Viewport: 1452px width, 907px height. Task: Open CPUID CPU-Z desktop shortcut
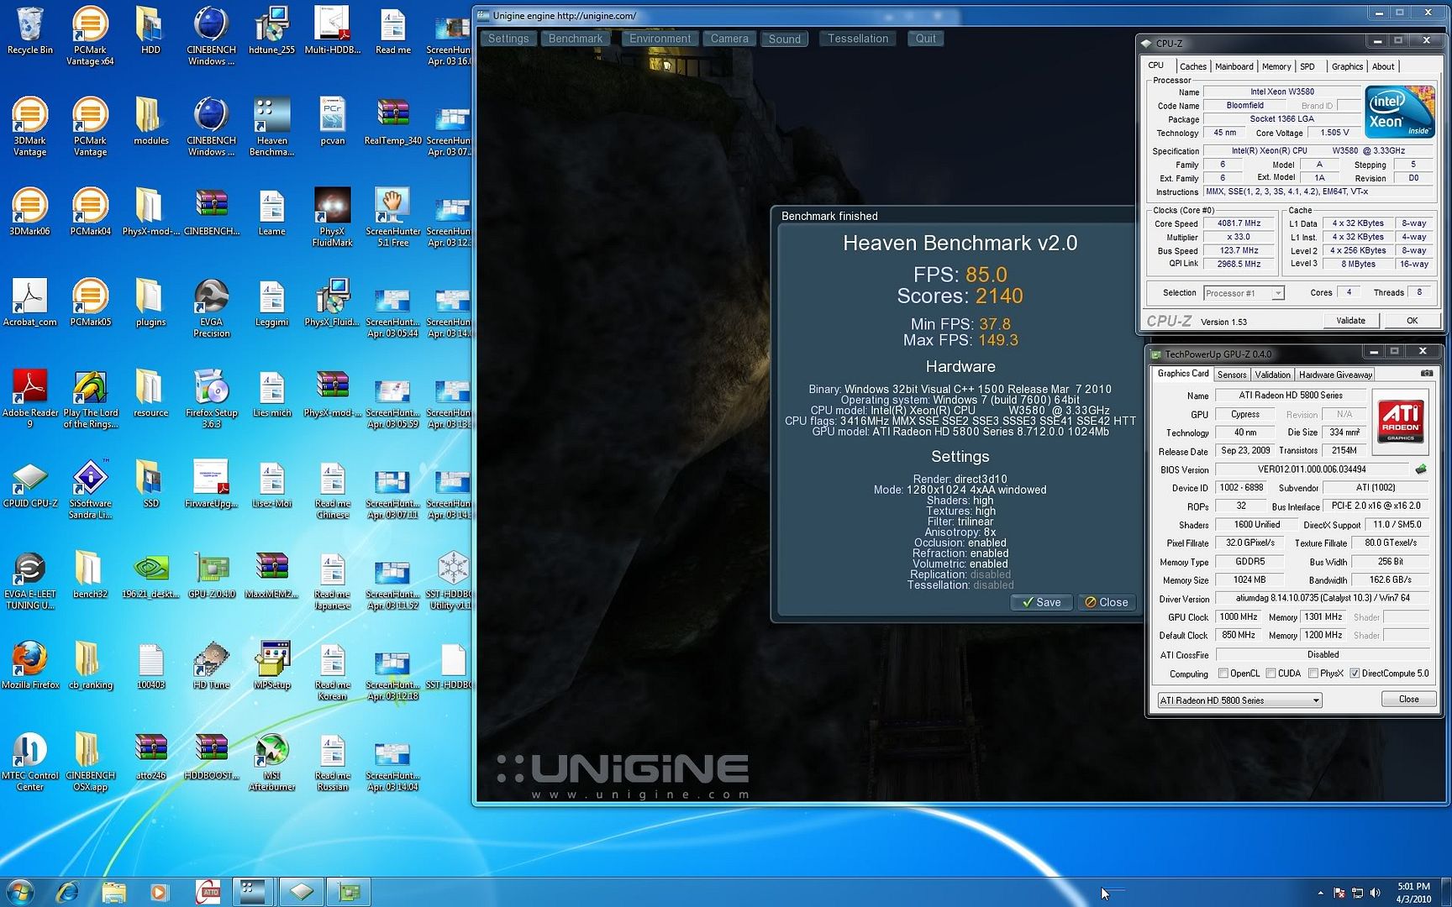[29, 485]
